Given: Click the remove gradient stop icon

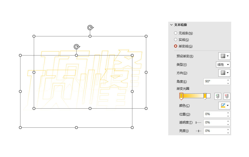Looking at the screenshot, I should tap(227, 96).
